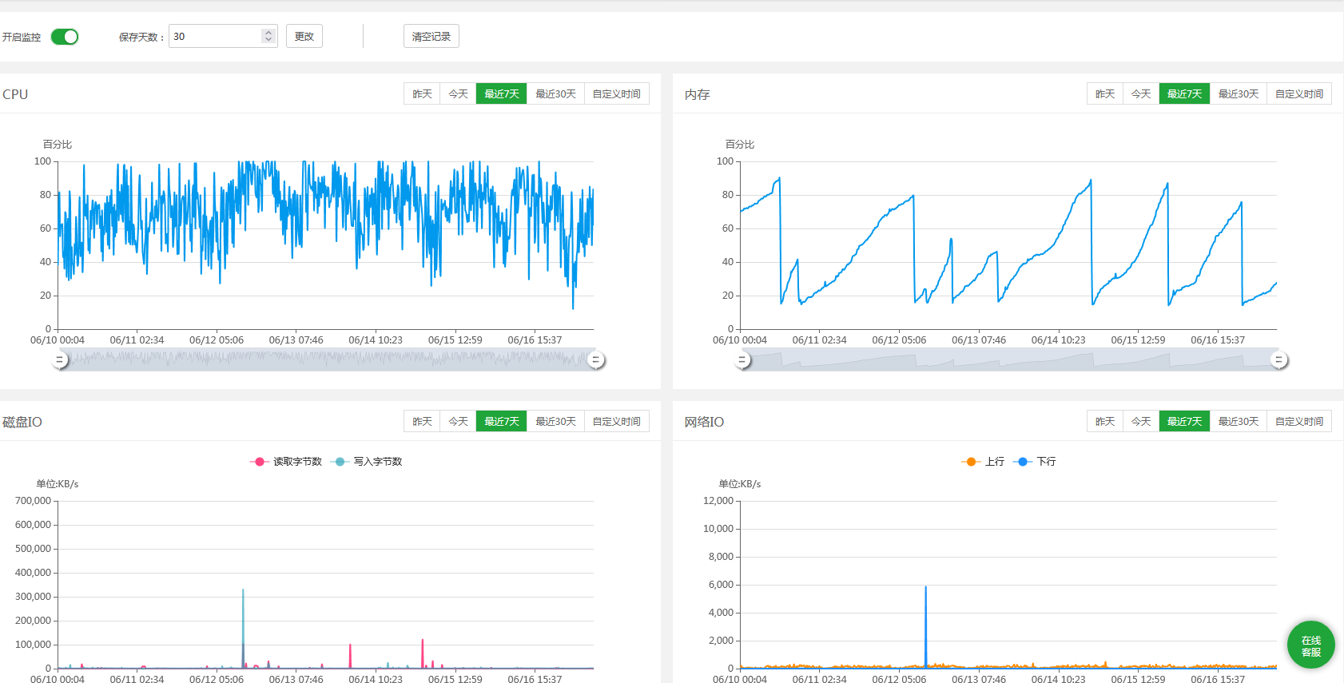This screenshot has height=683, width=1344.
Task: Select 最近30天 tab in the CPU panel
Action: 556,93
